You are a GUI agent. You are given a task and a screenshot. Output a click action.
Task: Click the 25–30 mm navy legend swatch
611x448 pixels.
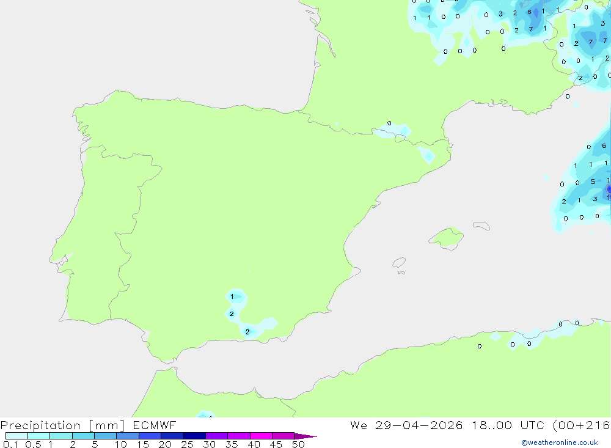194,436
